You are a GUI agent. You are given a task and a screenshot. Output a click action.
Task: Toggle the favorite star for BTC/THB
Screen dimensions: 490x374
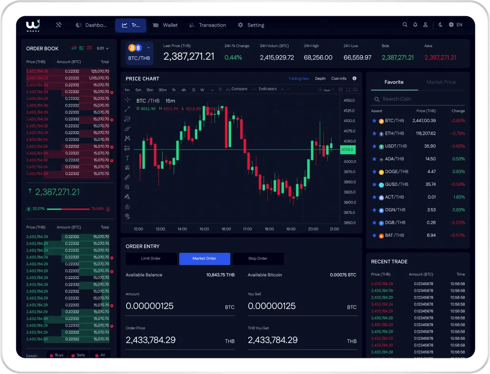tap(374, 121)
